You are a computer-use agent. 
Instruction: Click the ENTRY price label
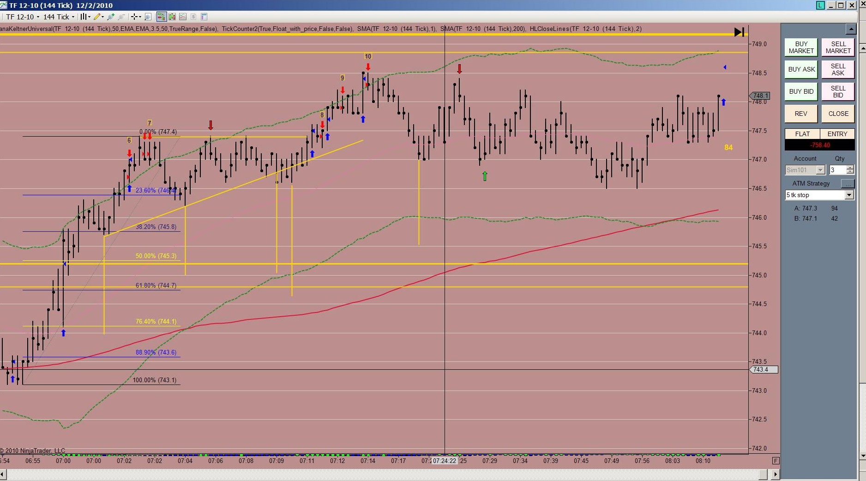pyautogui.click(x=837, y=134)
